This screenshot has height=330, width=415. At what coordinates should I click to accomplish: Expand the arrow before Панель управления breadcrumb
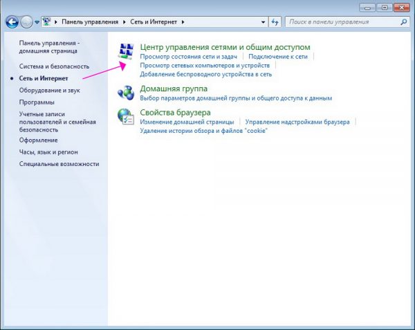56,22
